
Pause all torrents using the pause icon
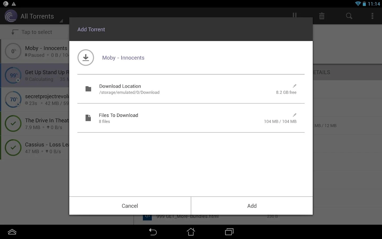coord(294,16)
